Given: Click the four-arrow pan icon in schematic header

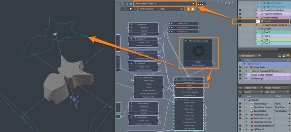Looking at the screenshot, I should [x=218, y=3].
